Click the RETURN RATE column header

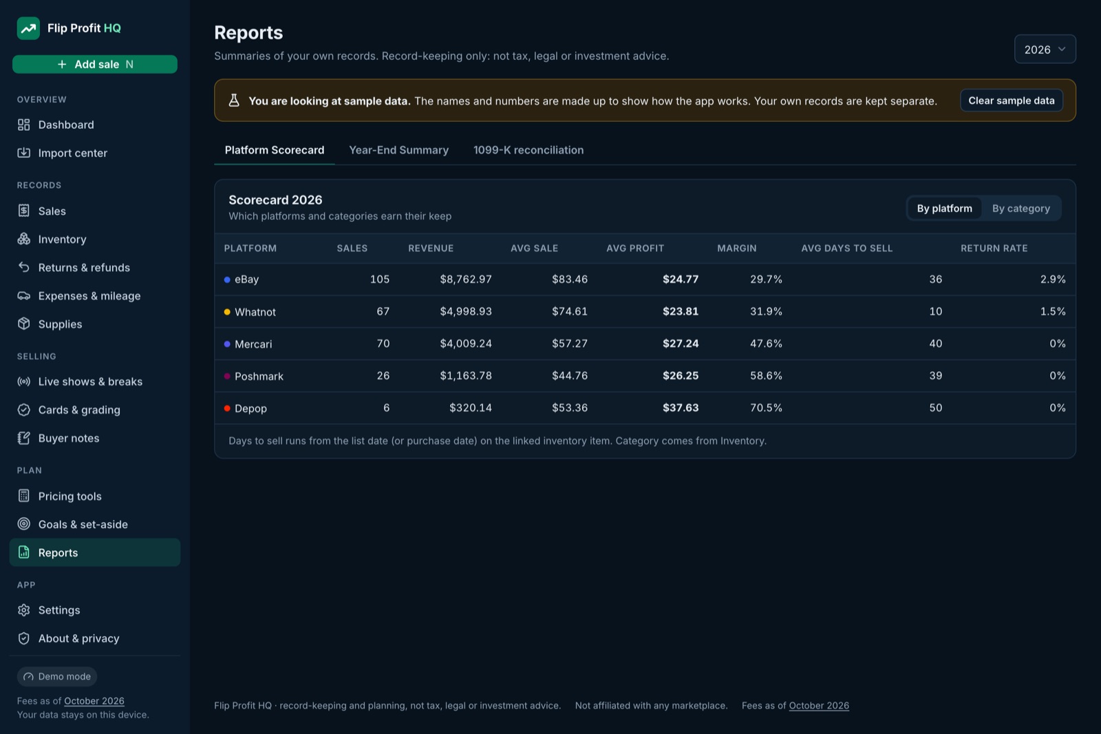coord(994,248)
